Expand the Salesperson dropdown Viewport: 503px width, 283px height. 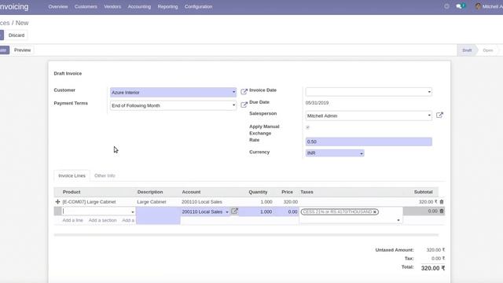(429, 116)
